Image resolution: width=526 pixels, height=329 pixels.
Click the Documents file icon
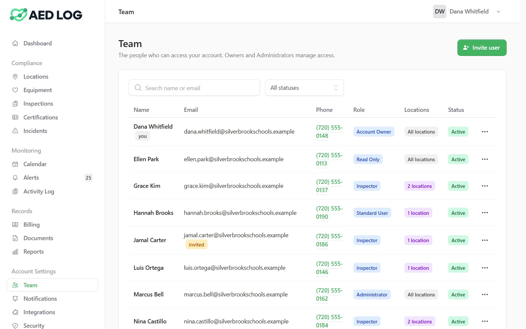15,238
